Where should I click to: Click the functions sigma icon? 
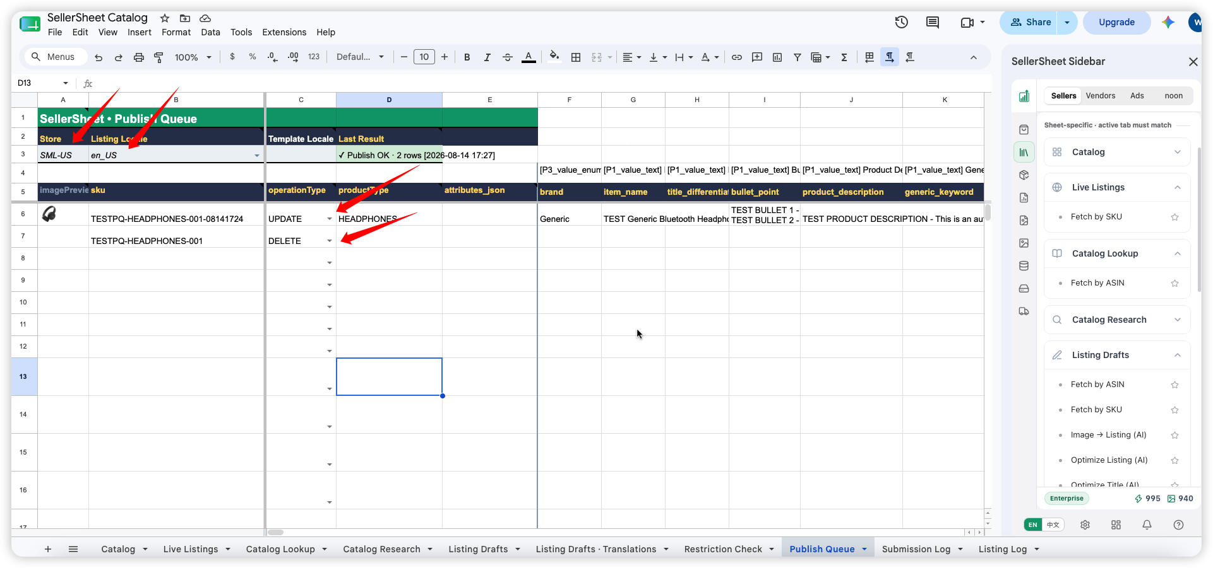pyautogui.click(x=844, y=57)
